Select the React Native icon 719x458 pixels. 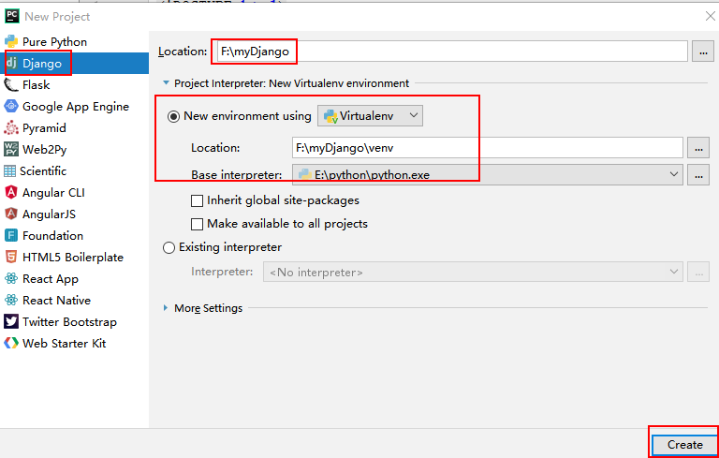click(x=11, y=300)
